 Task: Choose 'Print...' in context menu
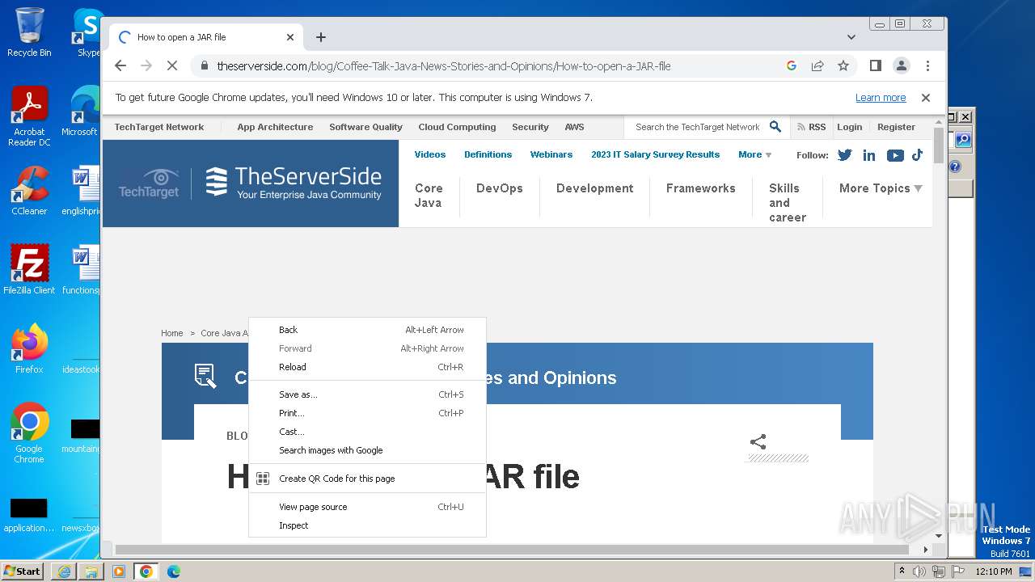[x=367, y=413]
